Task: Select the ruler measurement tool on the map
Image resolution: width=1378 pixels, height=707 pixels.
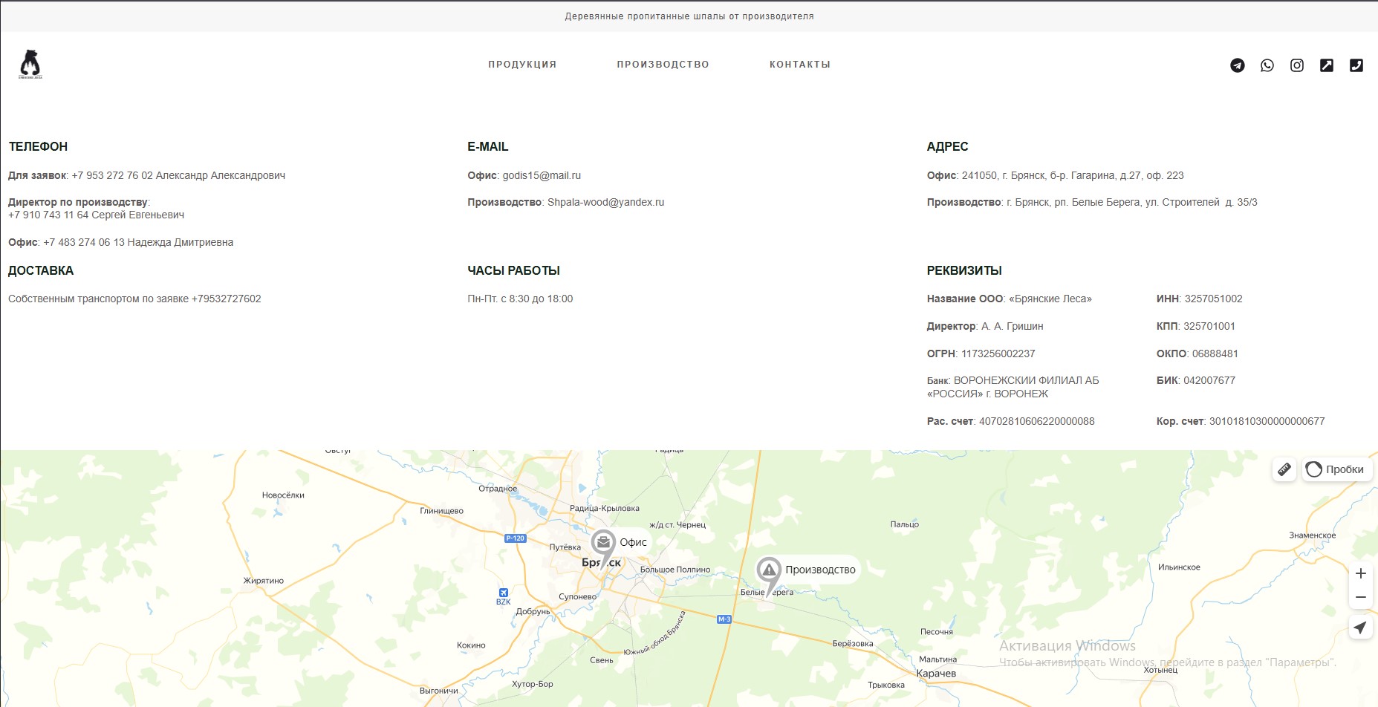Action: click(x=1285, y=469)
